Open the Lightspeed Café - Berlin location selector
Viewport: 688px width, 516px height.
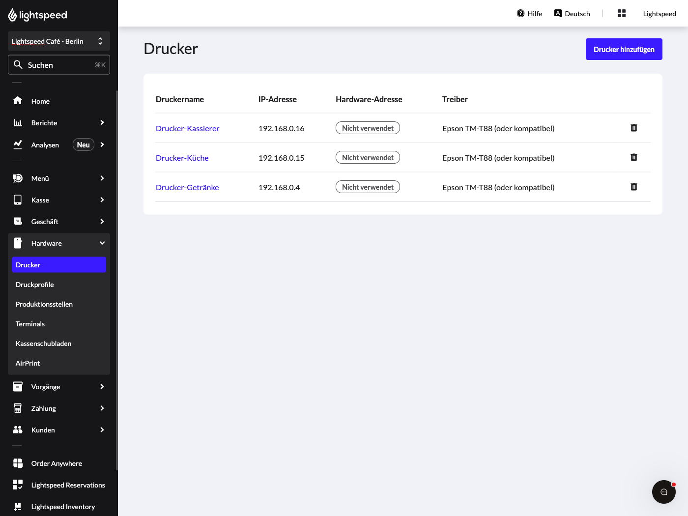[59, 41]
